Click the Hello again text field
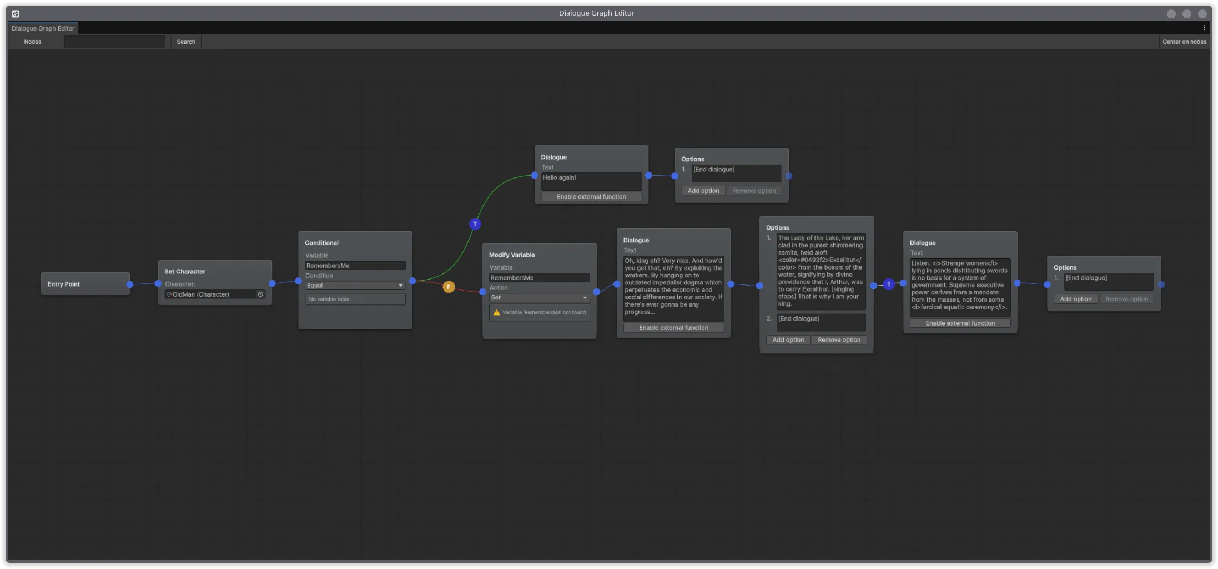The height and width of the screenshot is (569, 1218). [591, 181]
